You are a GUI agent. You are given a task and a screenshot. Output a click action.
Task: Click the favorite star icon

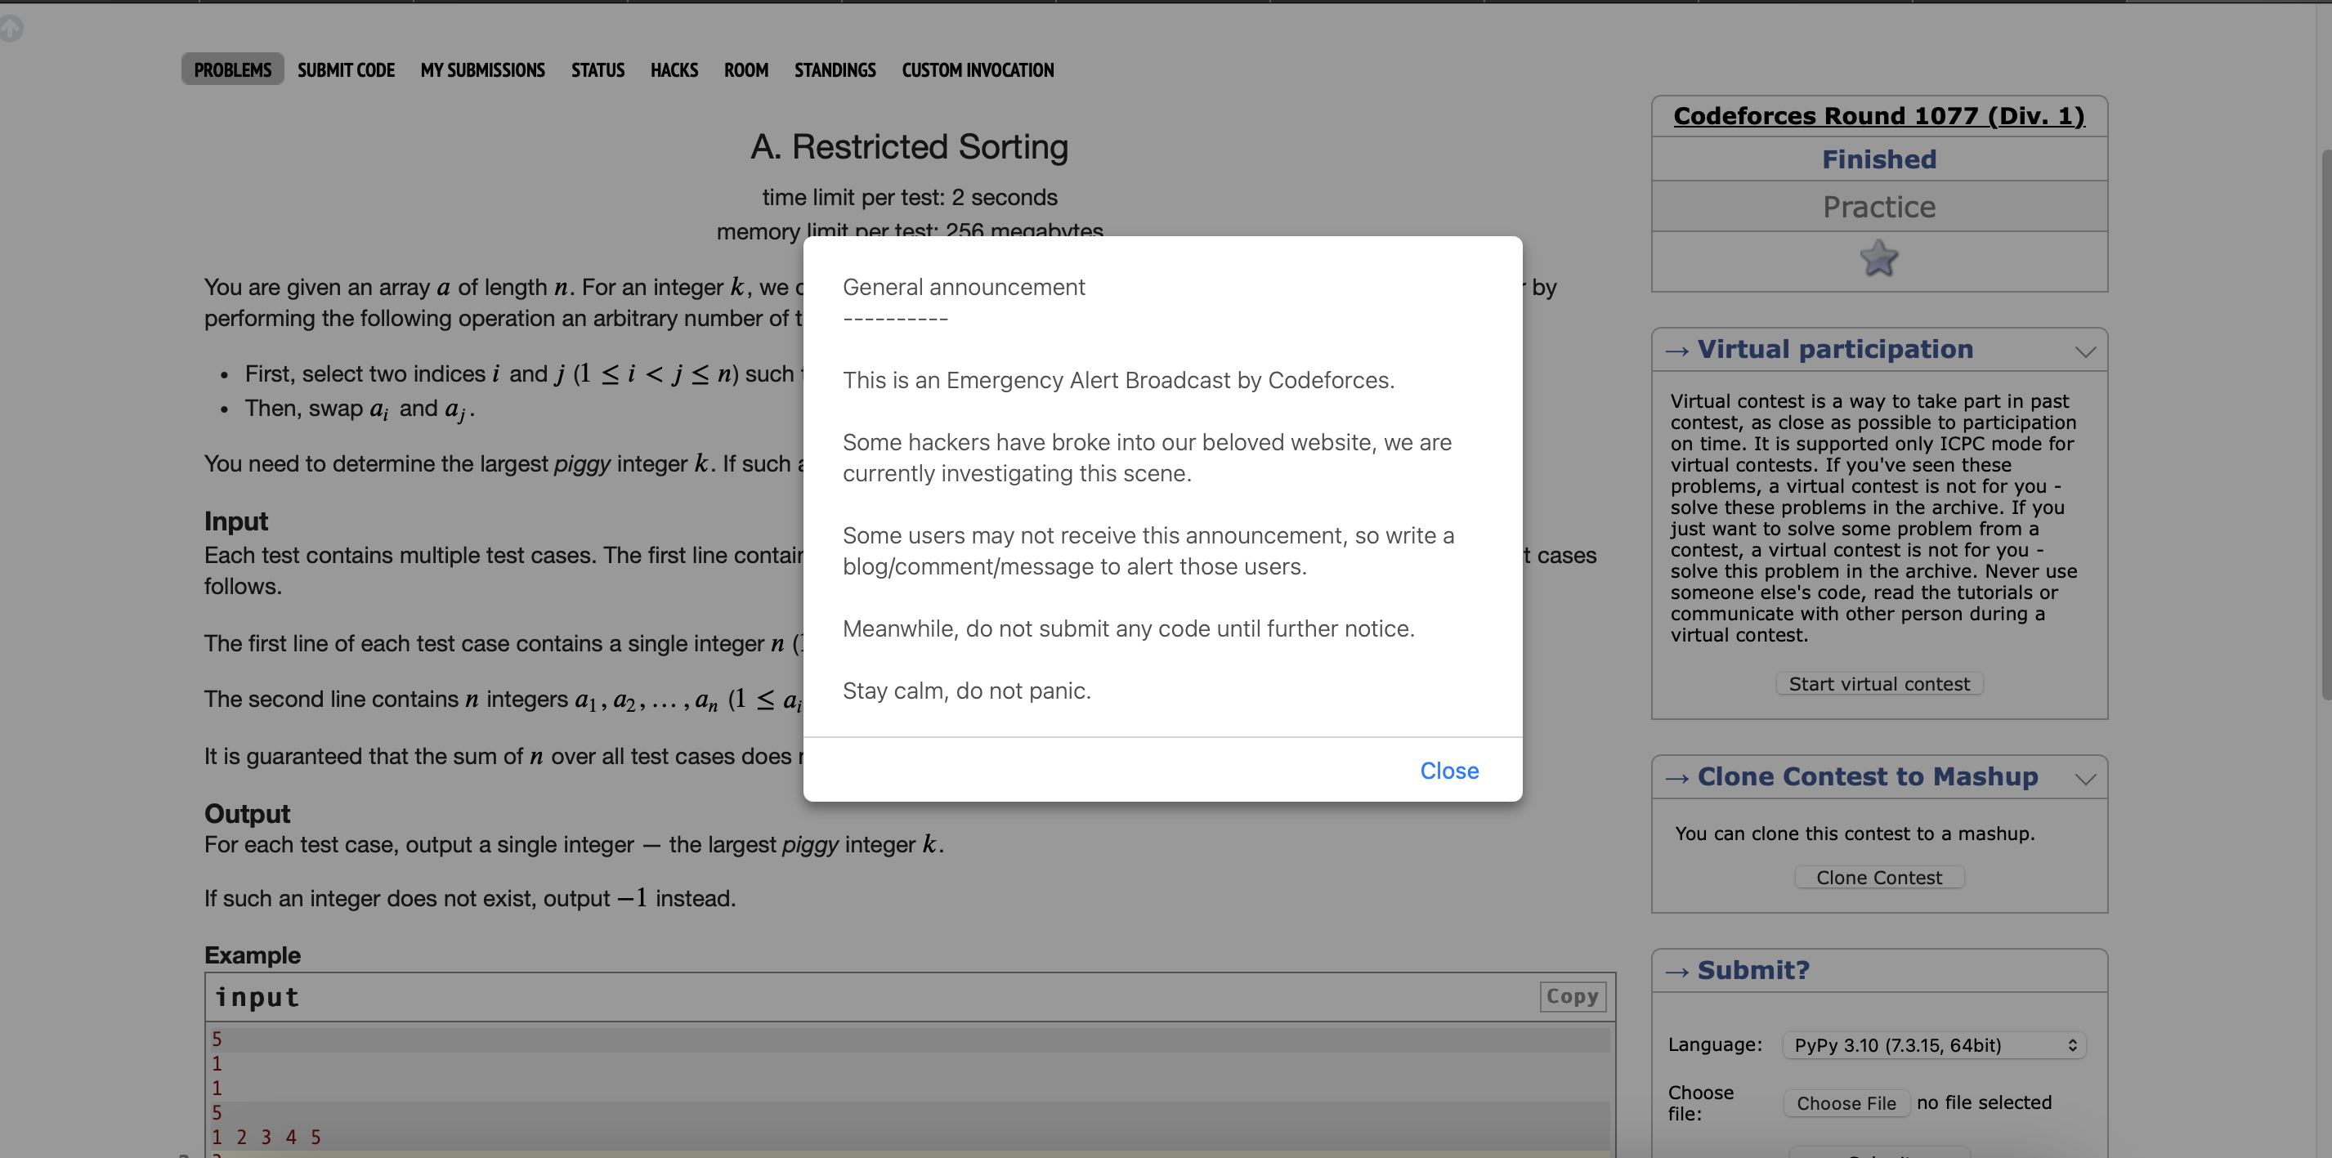(x=1878, y=259)
